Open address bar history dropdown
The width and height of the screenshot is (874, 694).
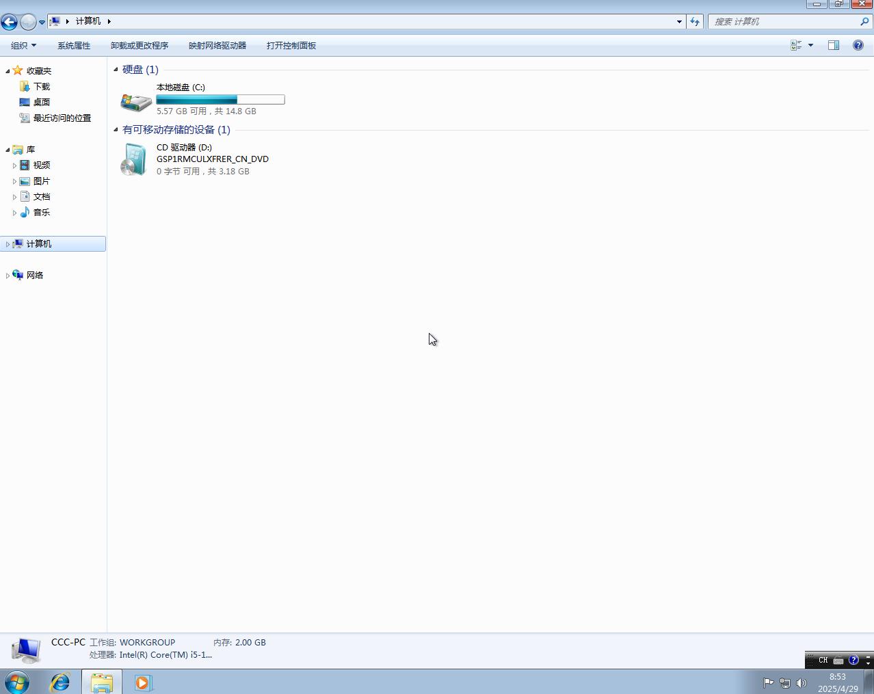click(679, 22)
